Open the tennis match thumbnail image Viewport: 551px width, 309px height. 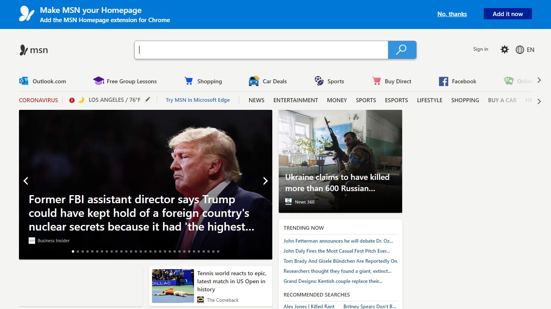click(x=173, y=286)
